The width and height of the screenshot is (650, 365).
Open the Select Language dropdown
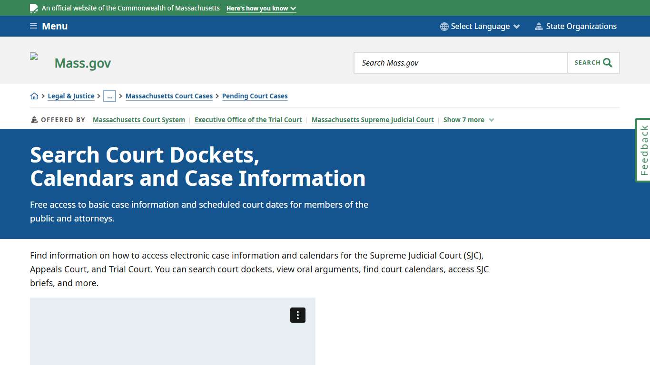[x=481, y=26]
